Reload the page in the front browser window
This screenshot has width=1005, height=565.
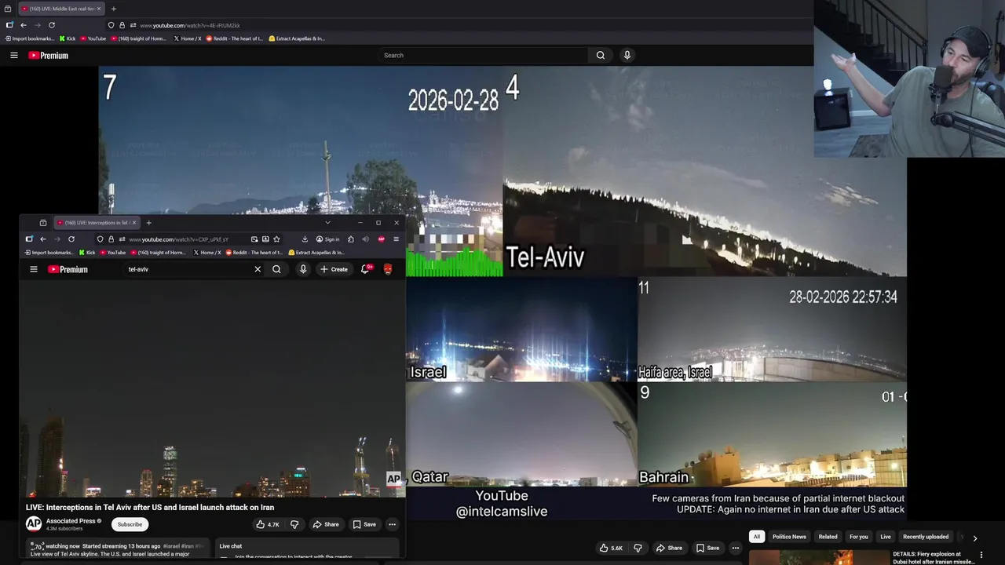tap(71, 239)
